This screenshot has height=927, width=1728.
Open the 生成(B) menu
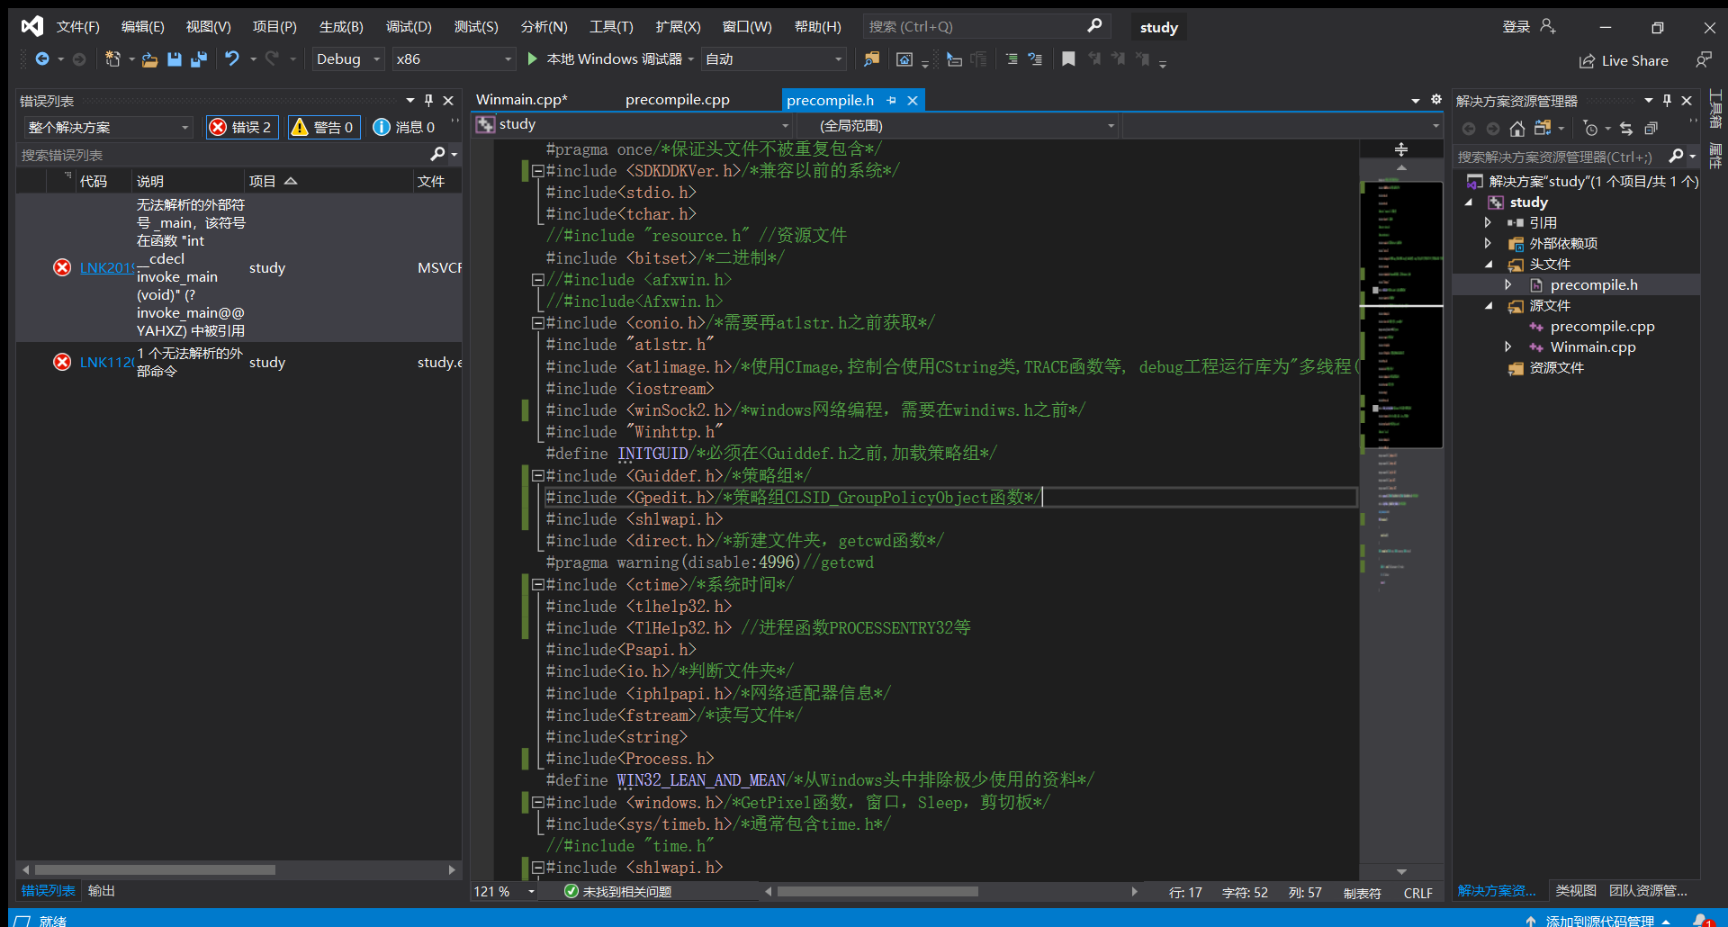341,26
